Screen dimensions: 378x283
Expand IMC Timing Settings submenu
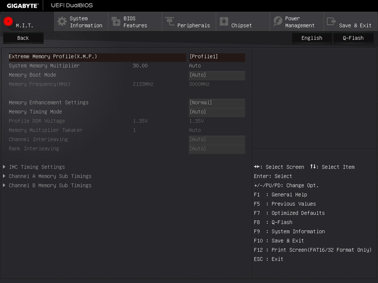click(37, 167)
